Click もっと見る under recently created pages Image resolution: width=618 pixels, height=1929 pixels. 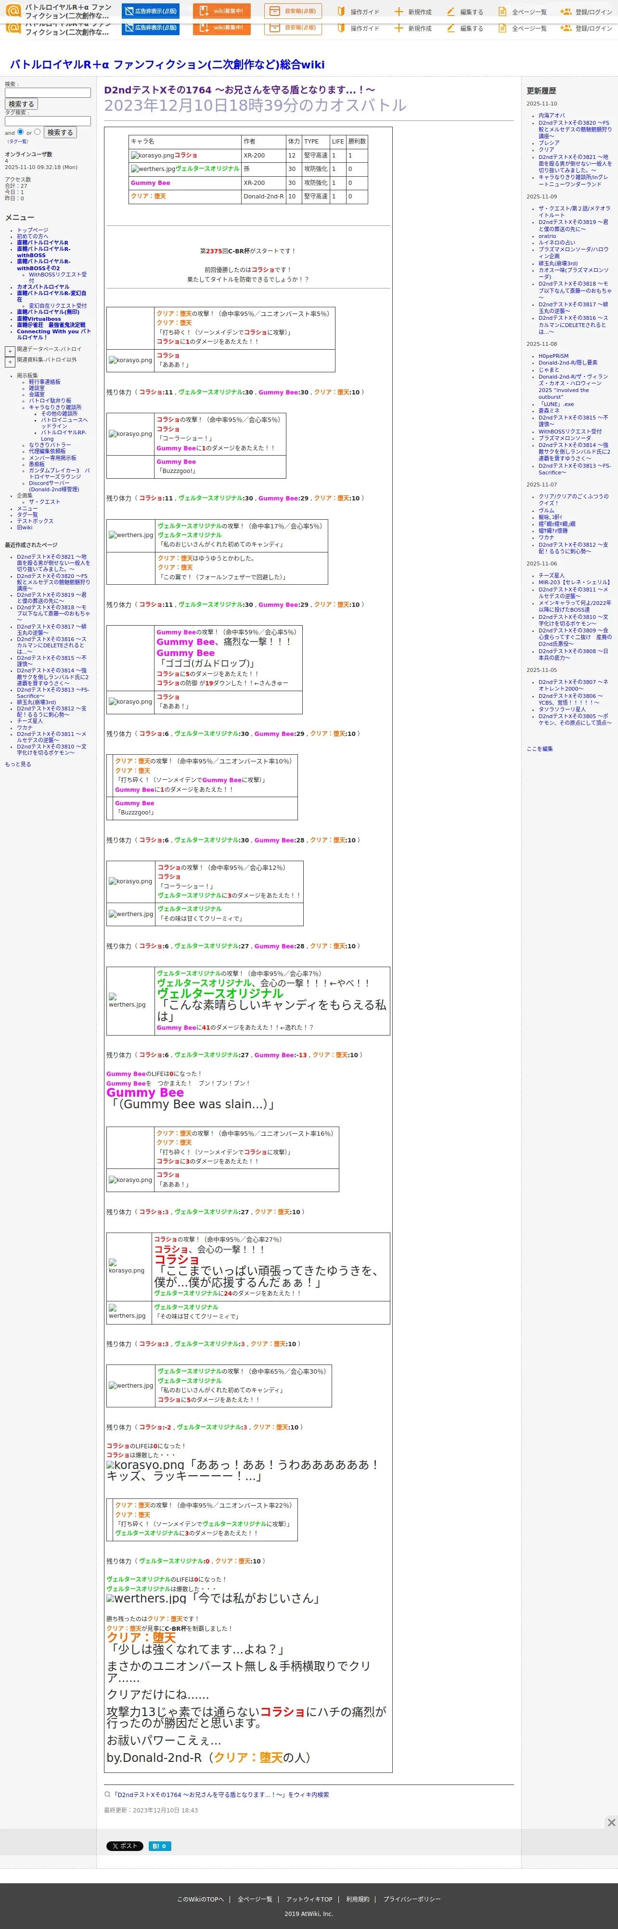point(18,764)
